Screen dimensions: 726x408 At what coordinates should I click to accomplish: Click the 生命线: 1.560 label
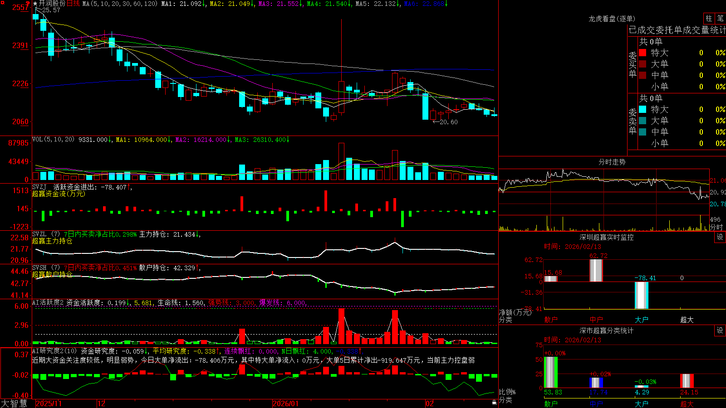pos(181,302)
